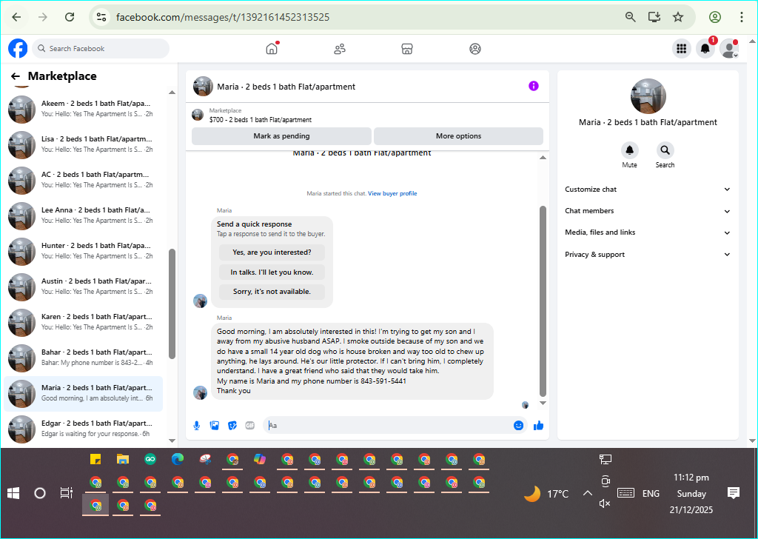The image size is (758, 539).
Task: Choose a sticker icon
Action: click(x=232, y=426)
